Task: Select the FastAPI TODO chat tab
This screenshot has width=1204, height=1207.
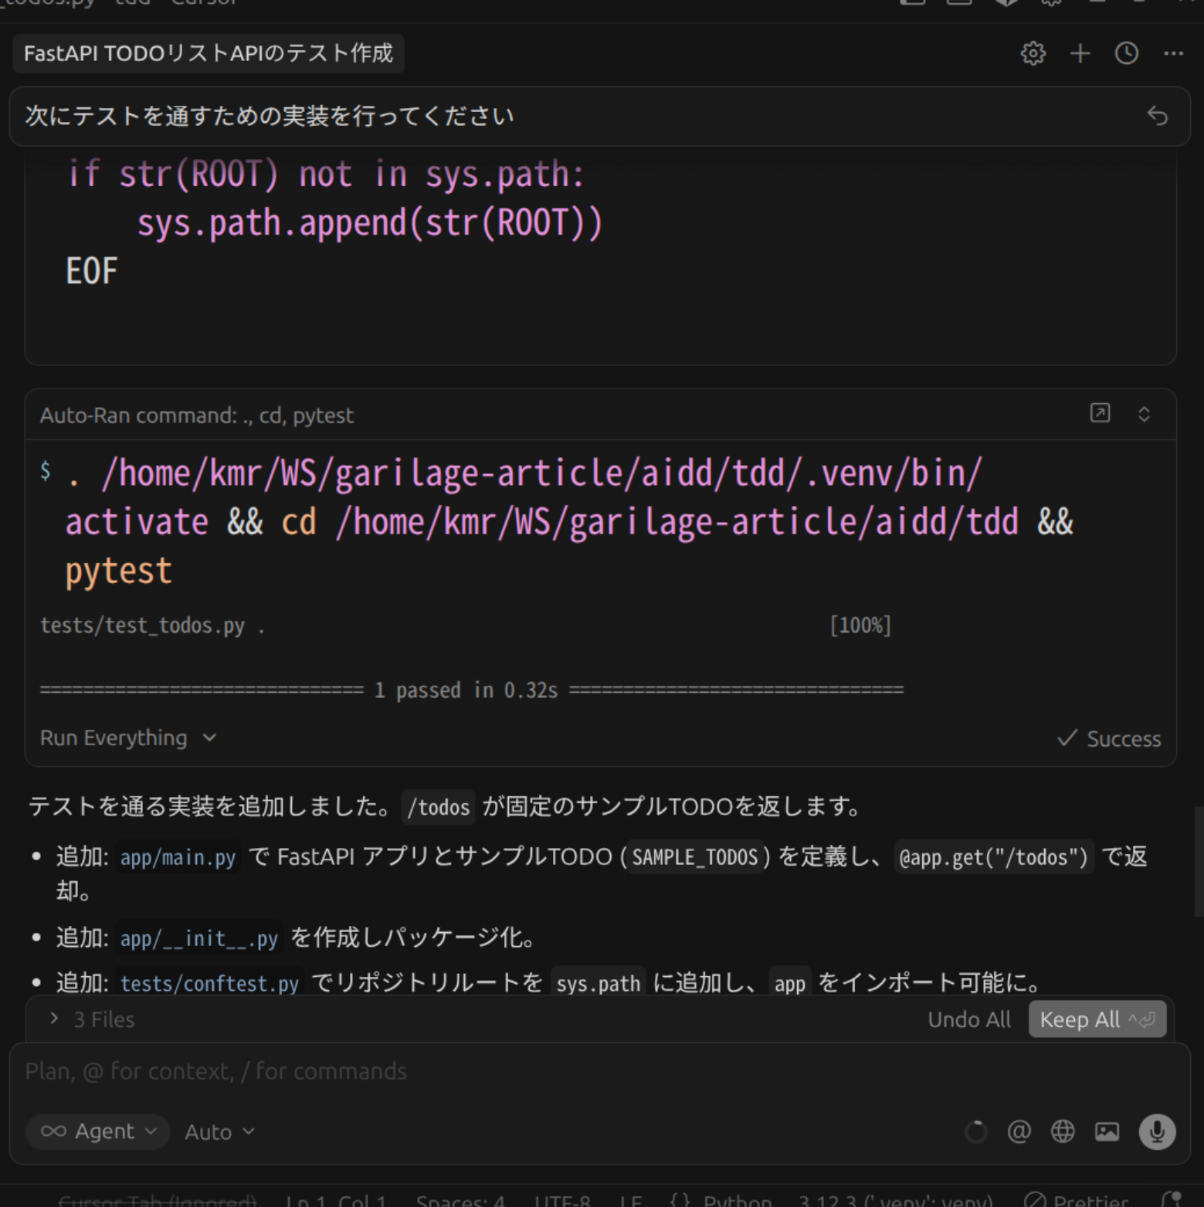Action: tap(209, 53)
